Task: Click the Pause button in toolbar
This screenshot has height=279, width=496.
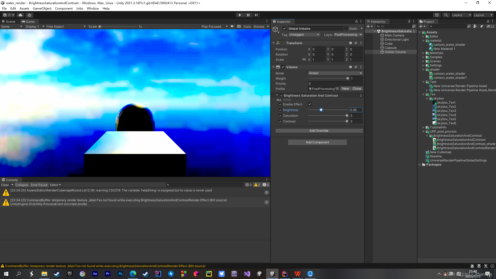Action: pyautogui.click(x=248, y=15)
